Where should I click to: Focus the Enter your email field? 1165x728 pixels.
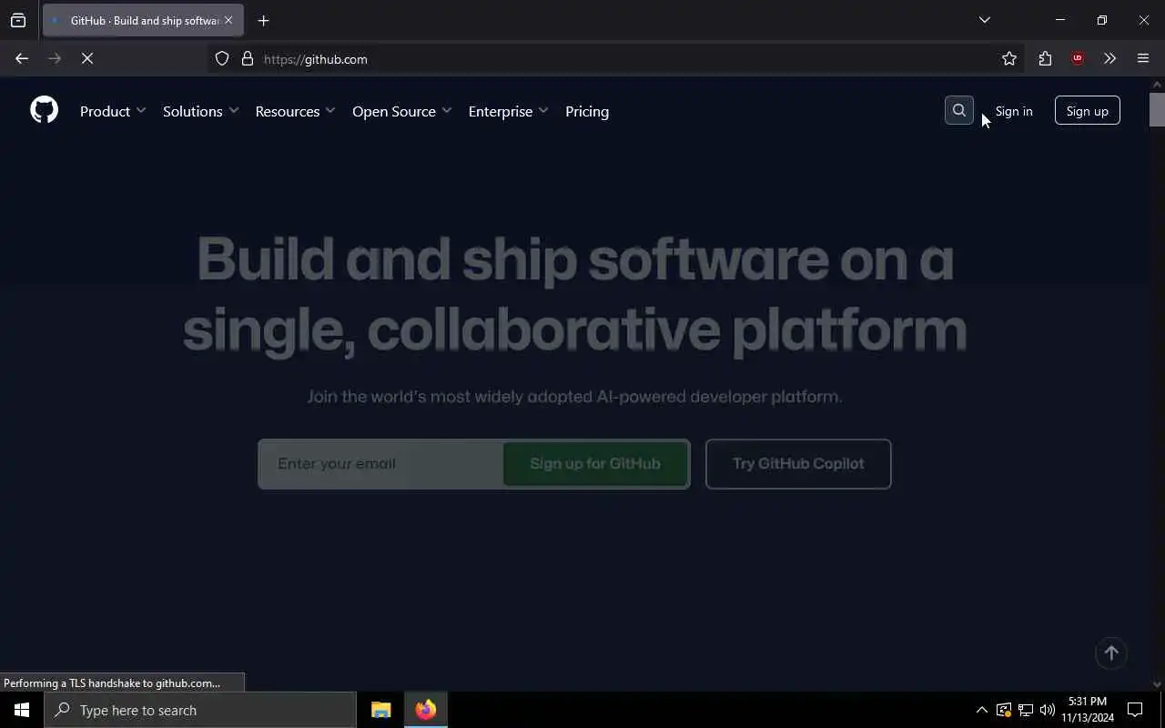click(x=381, y=463)
